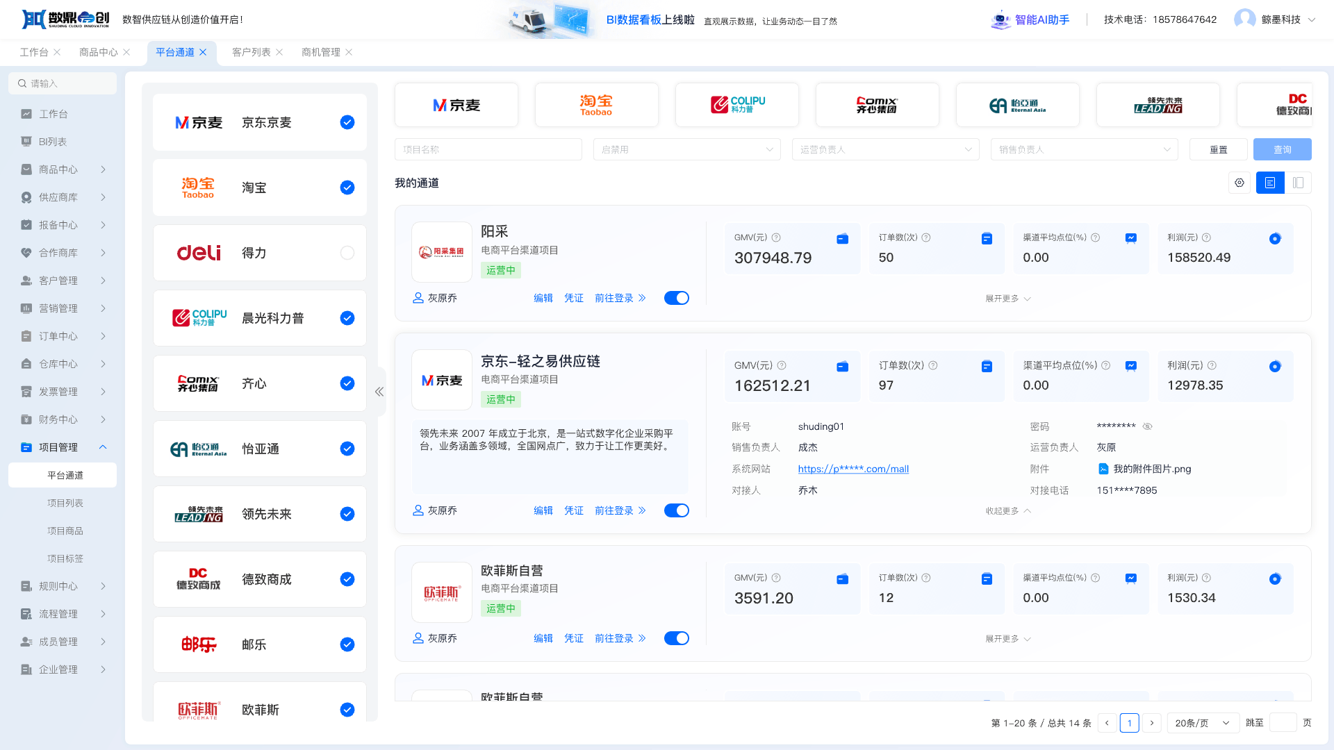The image size is (1334, 750).
Task: Toggle off 欧菲斯自营 channel switch
Action: (676, 638)
